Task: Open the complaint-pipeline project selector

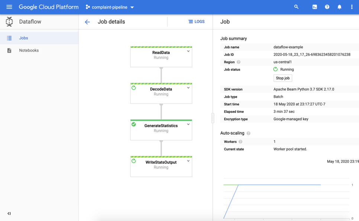Action: pos(110,7)
